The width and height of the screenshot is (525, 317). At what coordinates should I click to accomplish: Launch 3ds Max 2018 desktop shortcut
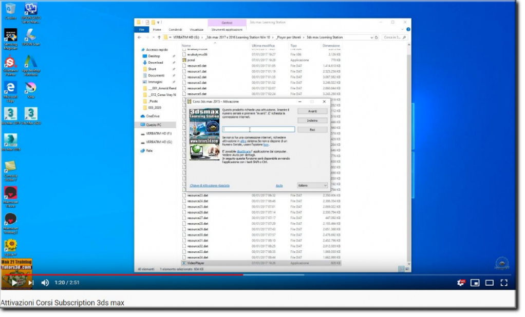[x=10, y=143]
